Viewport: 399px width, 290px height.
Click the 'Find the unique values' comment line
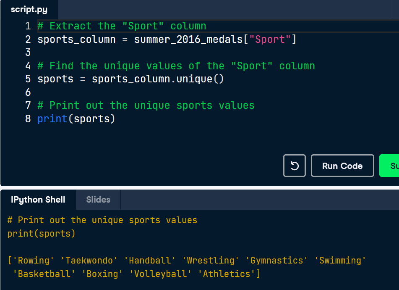(176, 66)
